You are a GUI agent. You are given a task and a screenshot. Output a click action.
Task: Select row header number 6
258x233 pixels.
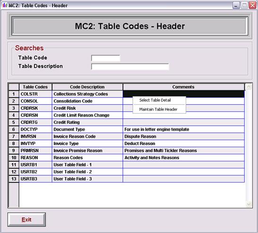click(x=14, y=129)
